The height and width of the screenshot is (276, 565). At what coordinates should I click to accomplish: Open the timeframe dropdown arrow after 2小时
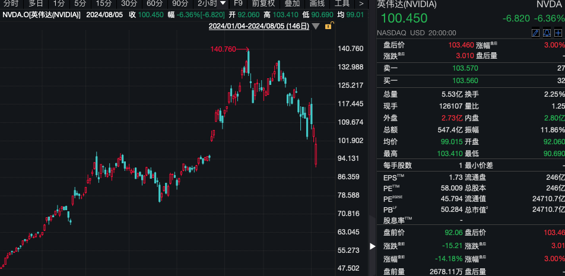pos(223,3)
